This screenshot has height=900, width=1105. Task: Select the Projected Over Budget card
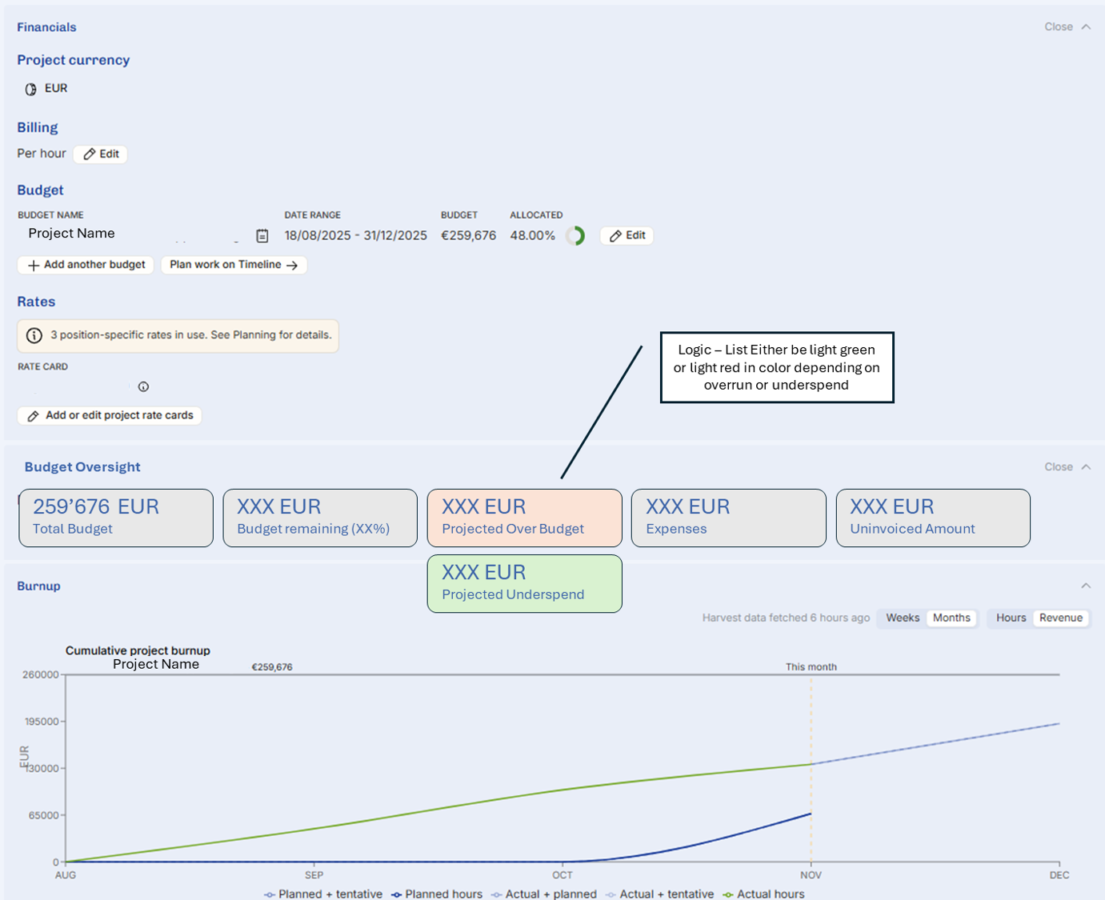click(524, 518)
